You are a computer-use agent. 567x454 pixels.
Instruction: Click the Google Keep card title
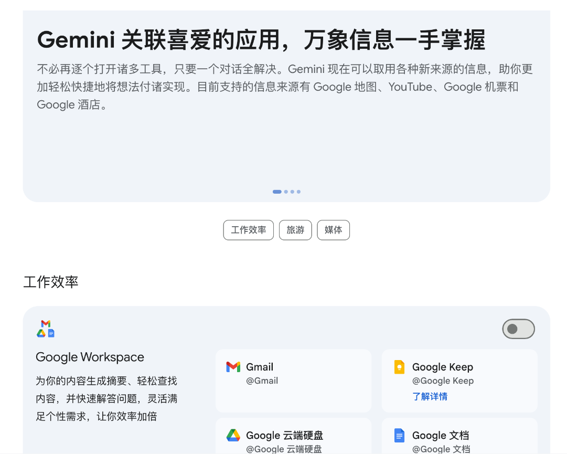[x=443, y=367]
